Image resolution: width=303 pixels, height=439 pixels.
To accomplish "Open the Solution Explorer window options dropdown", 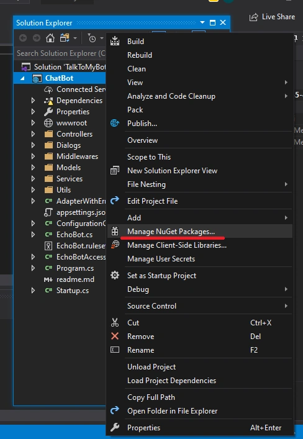I will [202, 22].
